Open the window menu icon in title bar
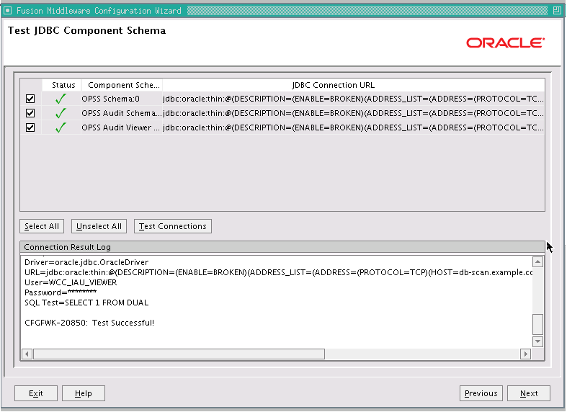Viewport: 567px width, 412px height. click(7, 11)
